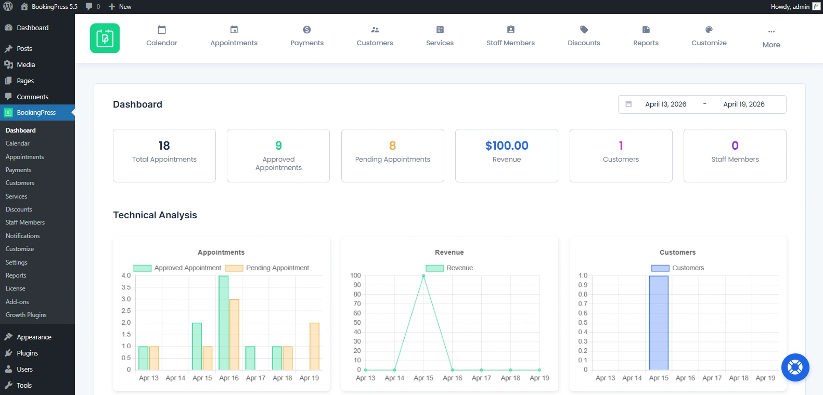This screenshot has height=395, width=823.
Task: Set end date April 19, 2026
Action: tap(744, 104)
